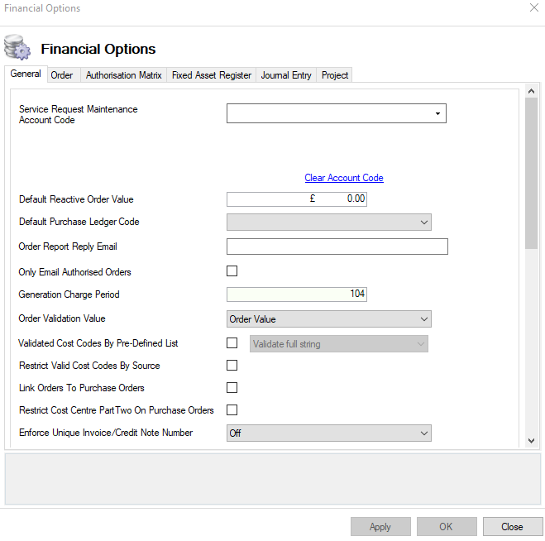Switch to the Authorisation Matrix tab

[x=124, y=75]
